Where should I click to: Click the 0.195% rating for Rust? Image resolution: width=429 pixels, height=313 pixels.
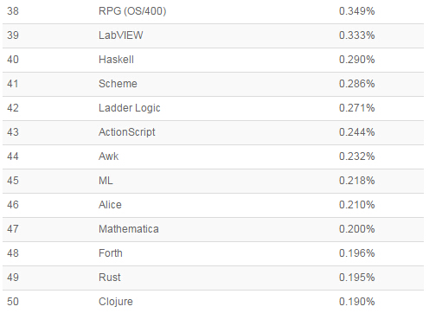coord(357,278)
